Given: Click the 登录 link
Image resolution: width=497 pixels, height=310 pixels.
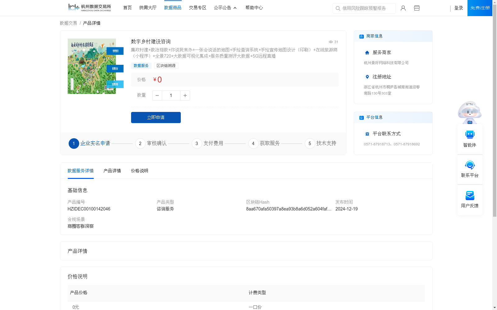Looking at the screenshot, I should [458, 8].
